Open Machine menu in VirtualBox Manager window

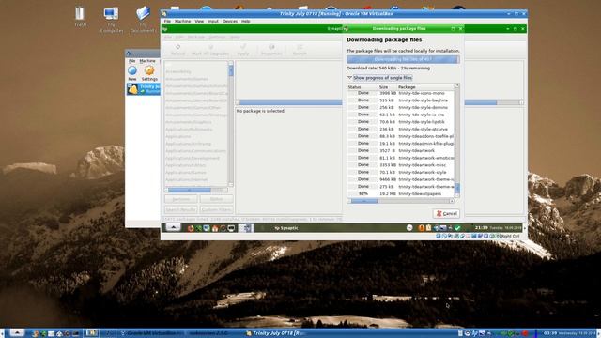pyautogui.click(x=147, y=61)
